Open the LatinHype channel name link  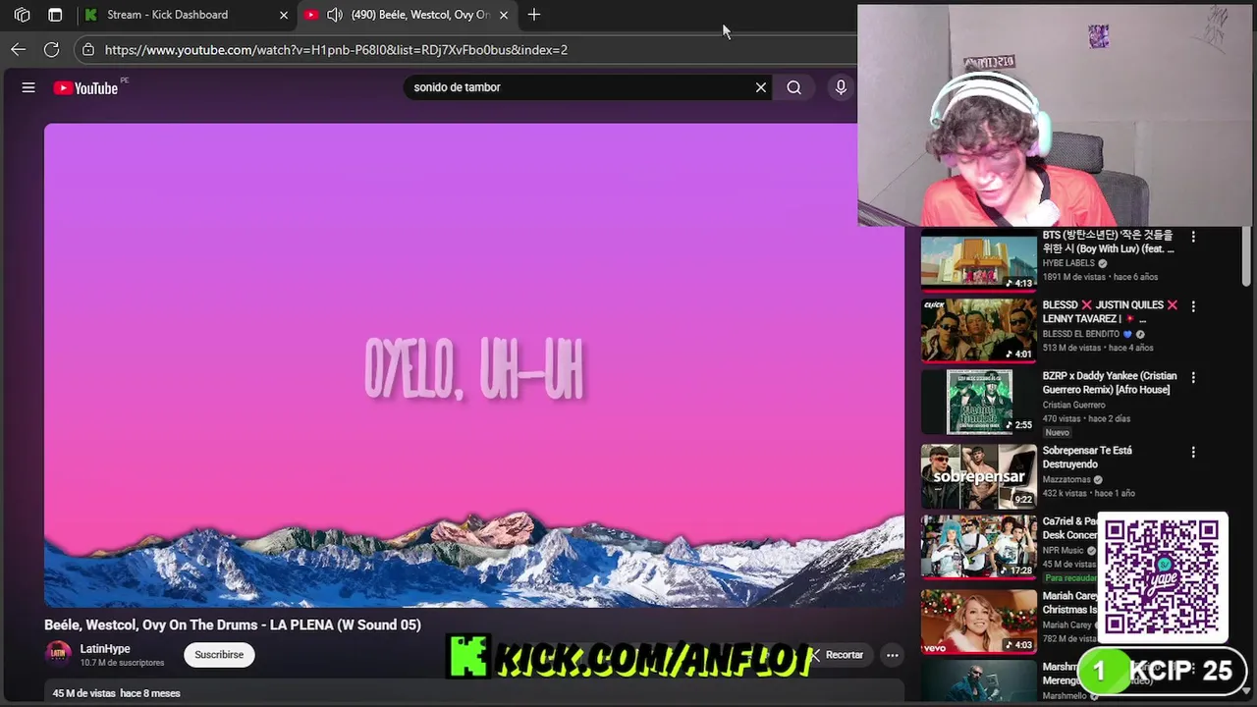click(x=105, y=649)
